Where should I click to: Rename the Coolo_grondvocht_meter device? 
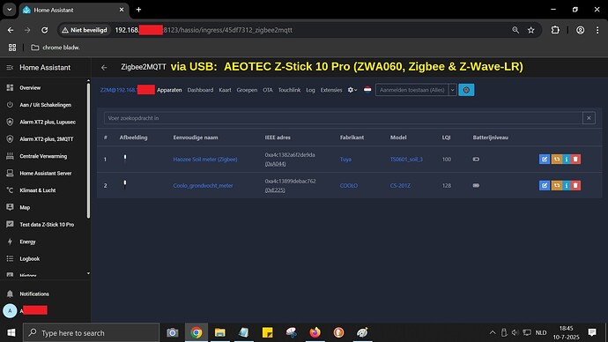(544, 185)
